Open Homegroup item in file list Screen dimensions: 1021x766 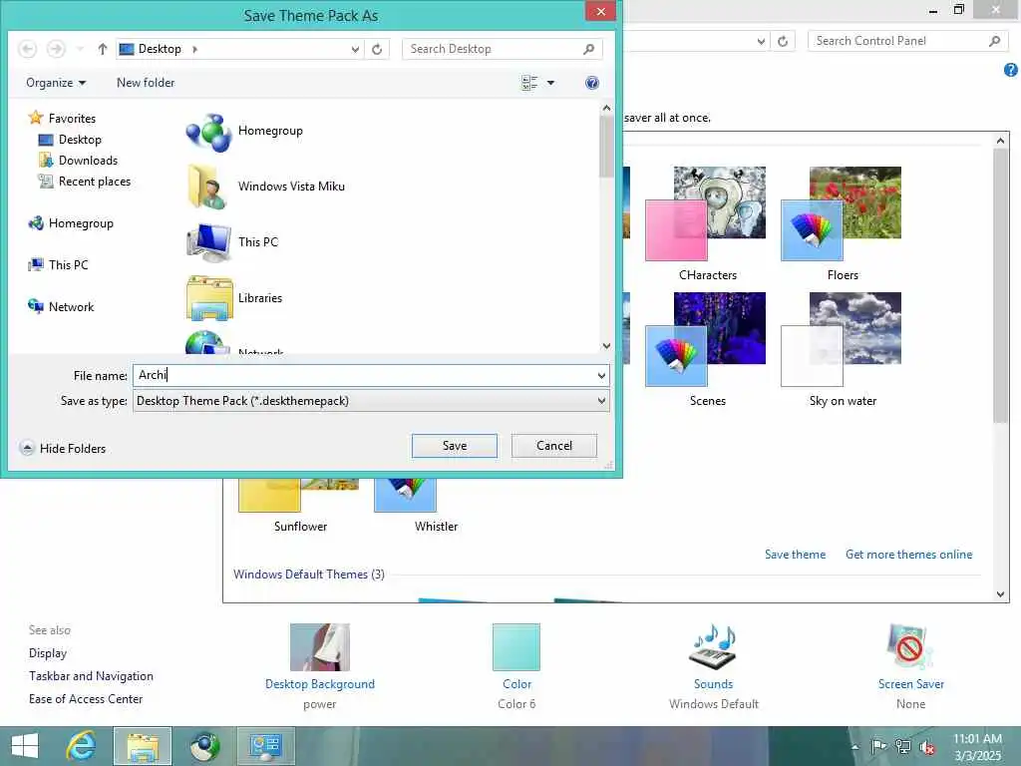(245, 132)
